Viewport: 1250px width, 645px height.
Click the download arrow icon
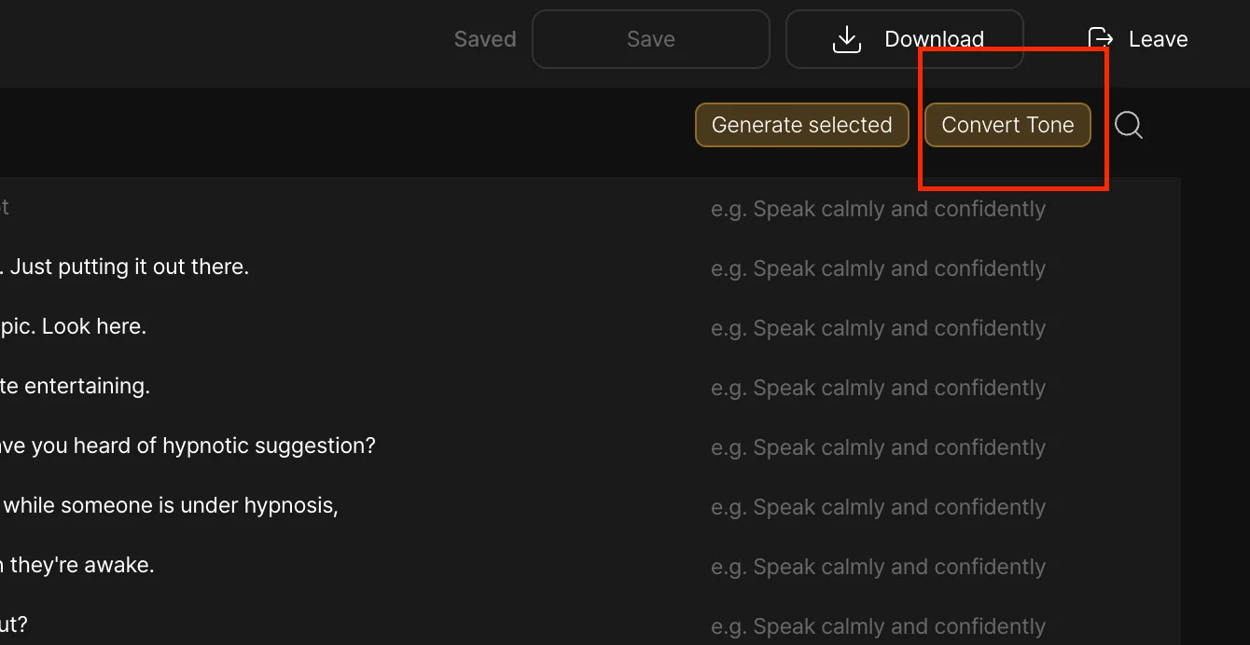click(846, 39)
